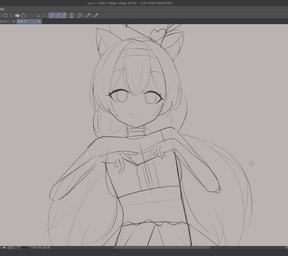
Task: Click Rotate Left icon in the bottom bar
Action: (x=35, y=248)
